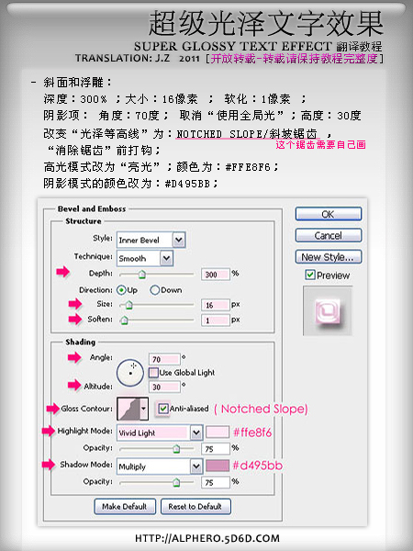Click the Gloss Contour curve thumbnail
This screenshot has height=551, width=413.
(128, 409)
